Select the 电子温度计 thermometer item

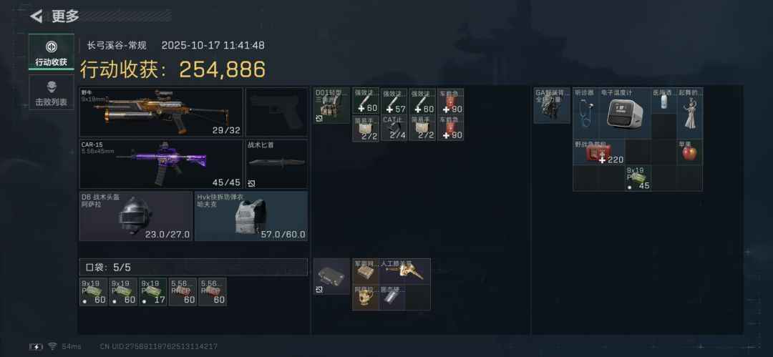point(625,113)
